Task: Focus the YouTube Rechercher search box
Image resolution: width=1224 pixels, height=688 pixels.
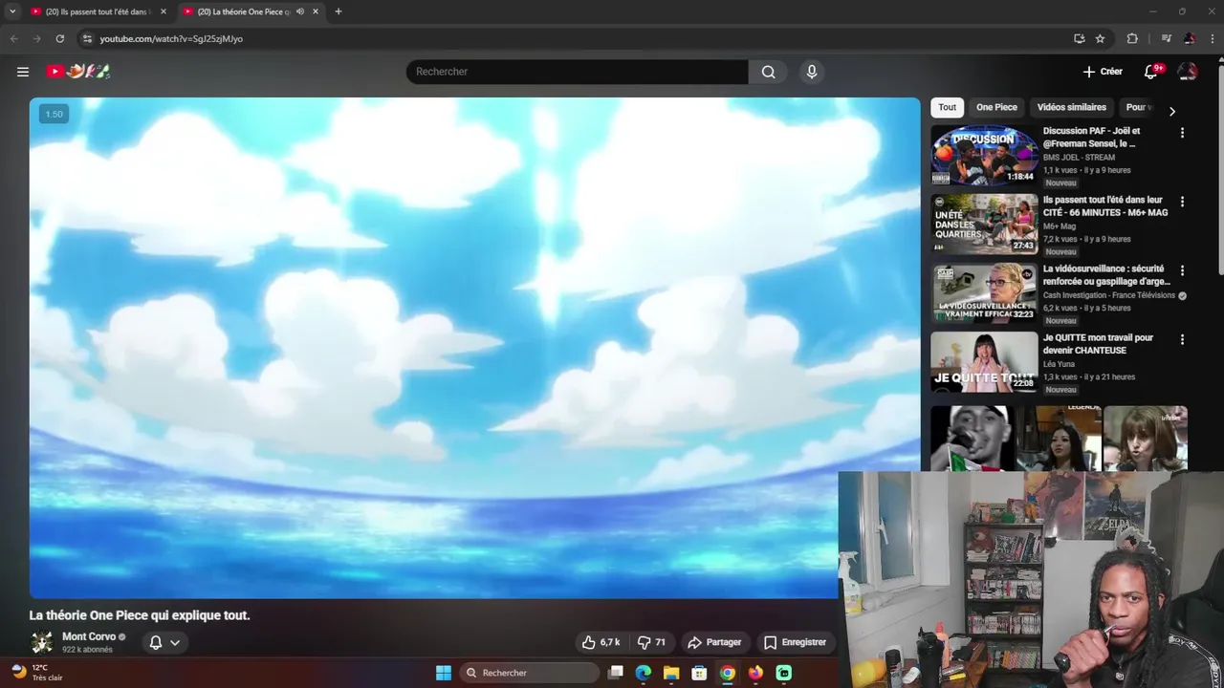Action: tap(578, 72)
